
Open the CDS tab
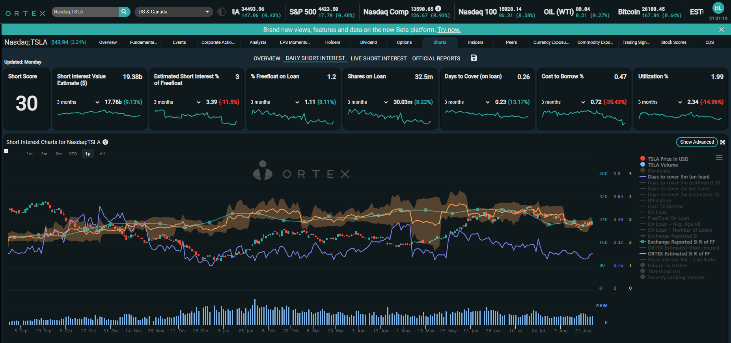pos(710,42)
